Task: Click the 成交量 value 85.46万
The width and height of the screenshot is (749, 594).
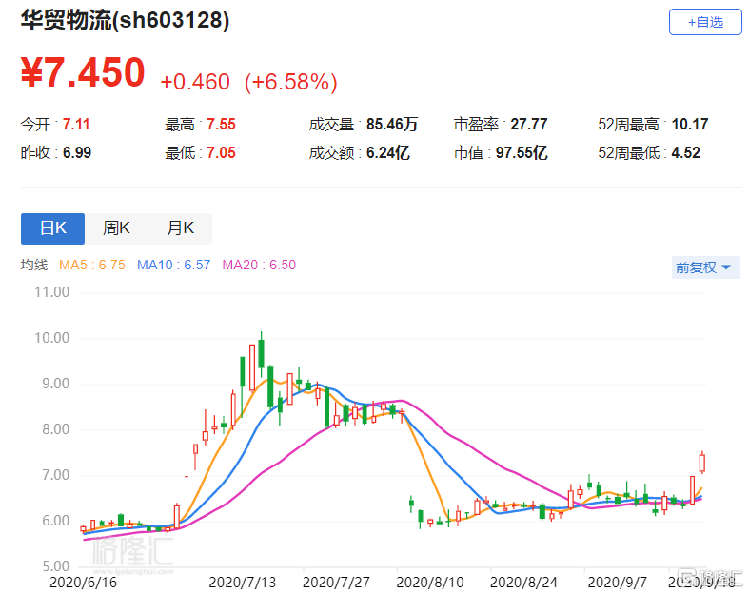Action: (392, 125)
